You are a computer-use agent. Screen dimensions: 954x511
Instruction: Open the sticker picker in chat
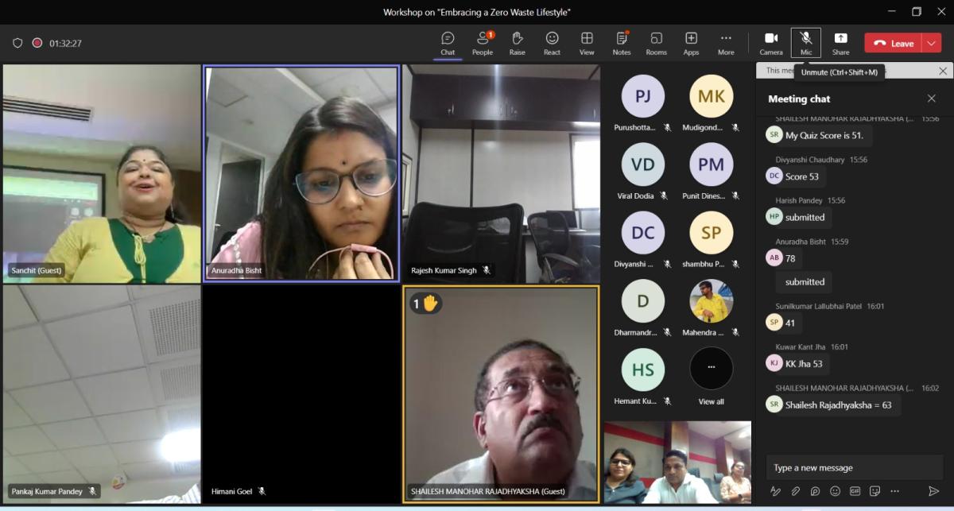(x=874, y=491)
